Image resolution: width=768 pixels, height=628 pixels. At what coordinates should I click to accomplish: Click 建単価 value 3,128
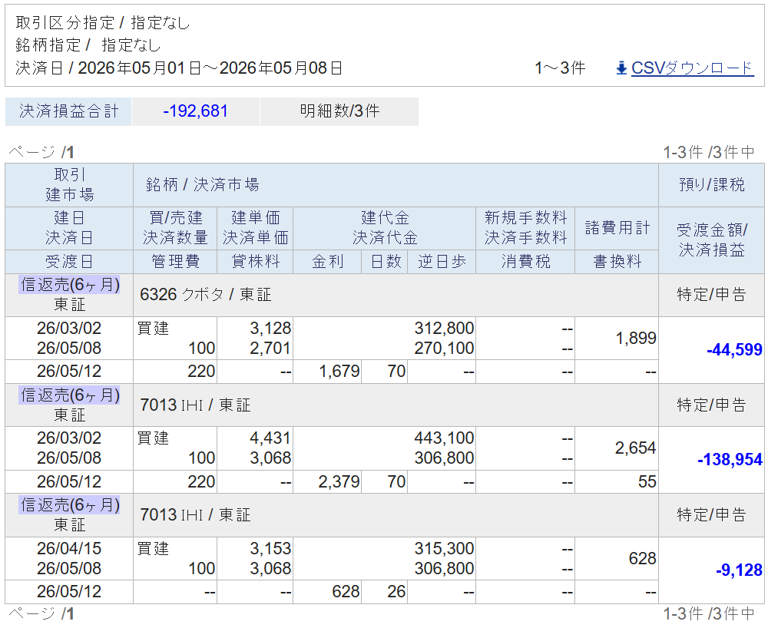(x=270, y=328)
